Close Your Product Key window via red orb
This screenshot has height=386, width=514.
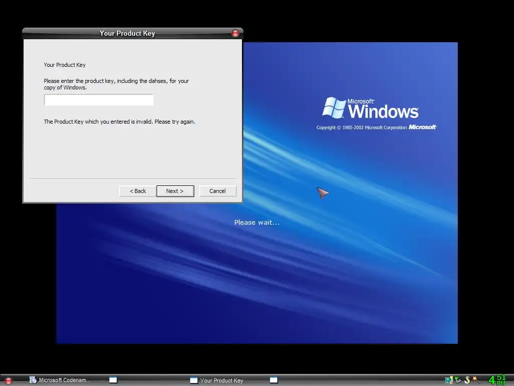tap(235, 33)
